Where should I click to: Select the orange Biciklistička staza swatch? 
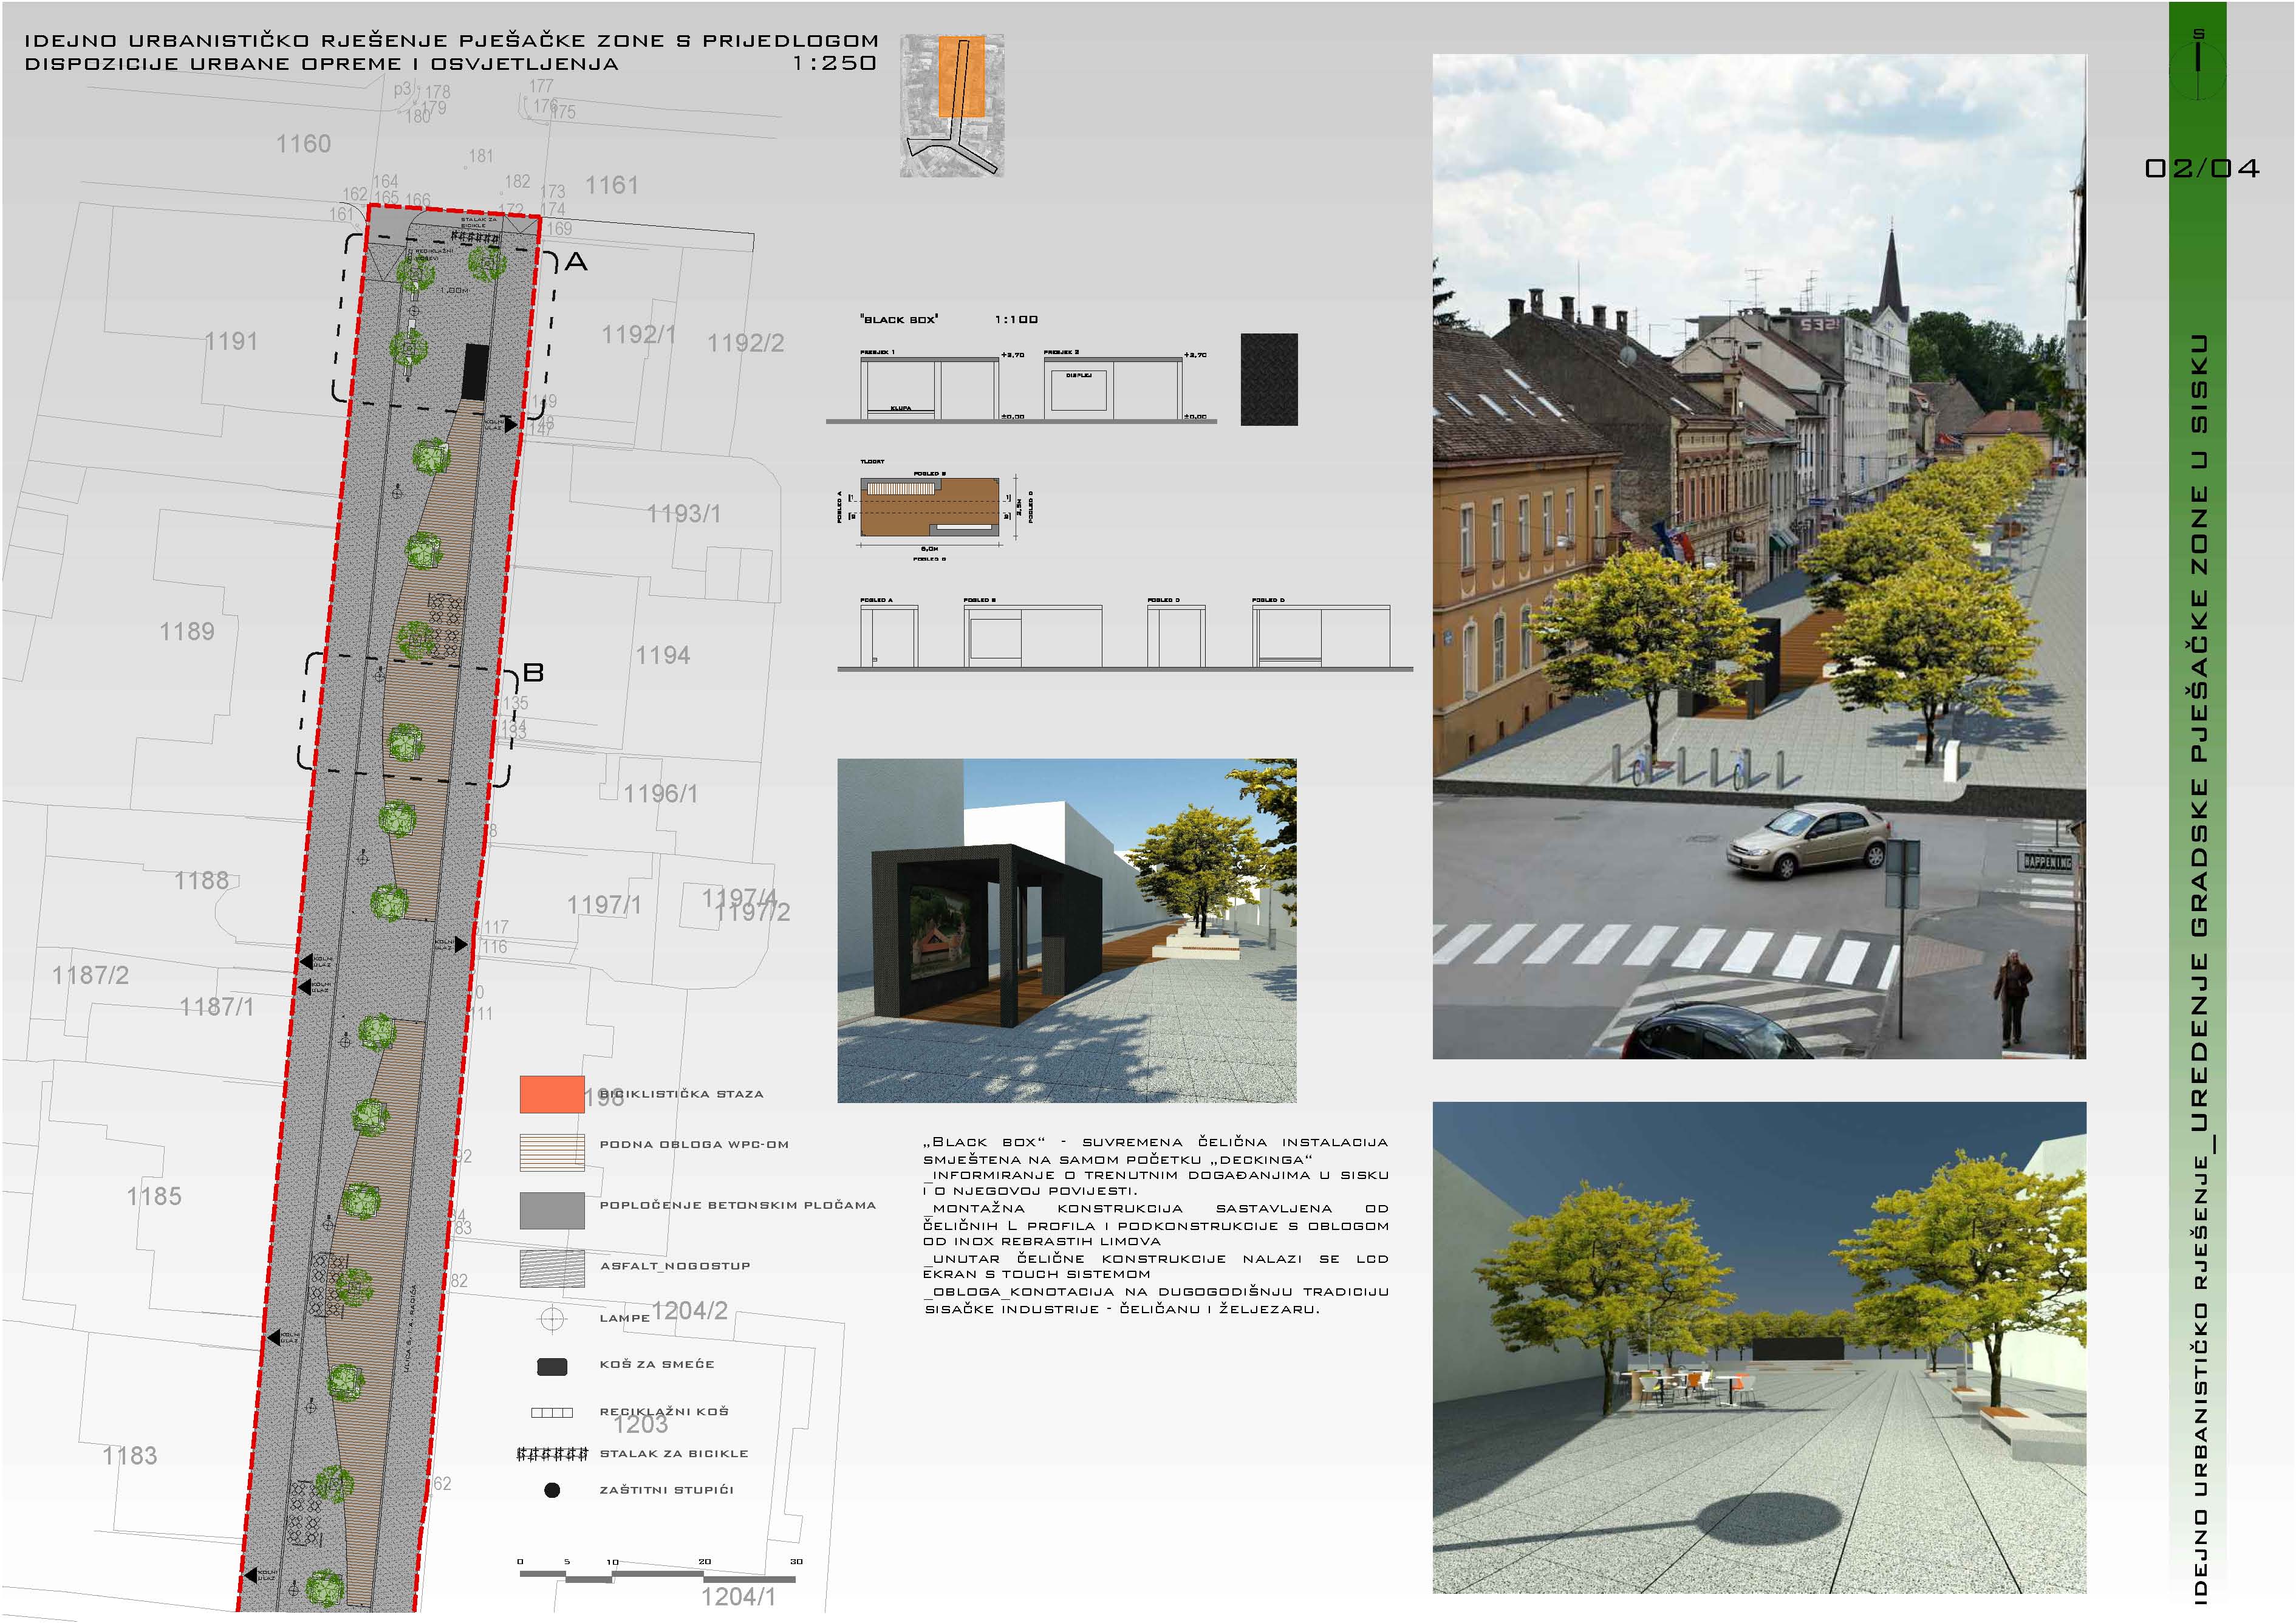pos(552,1094)
